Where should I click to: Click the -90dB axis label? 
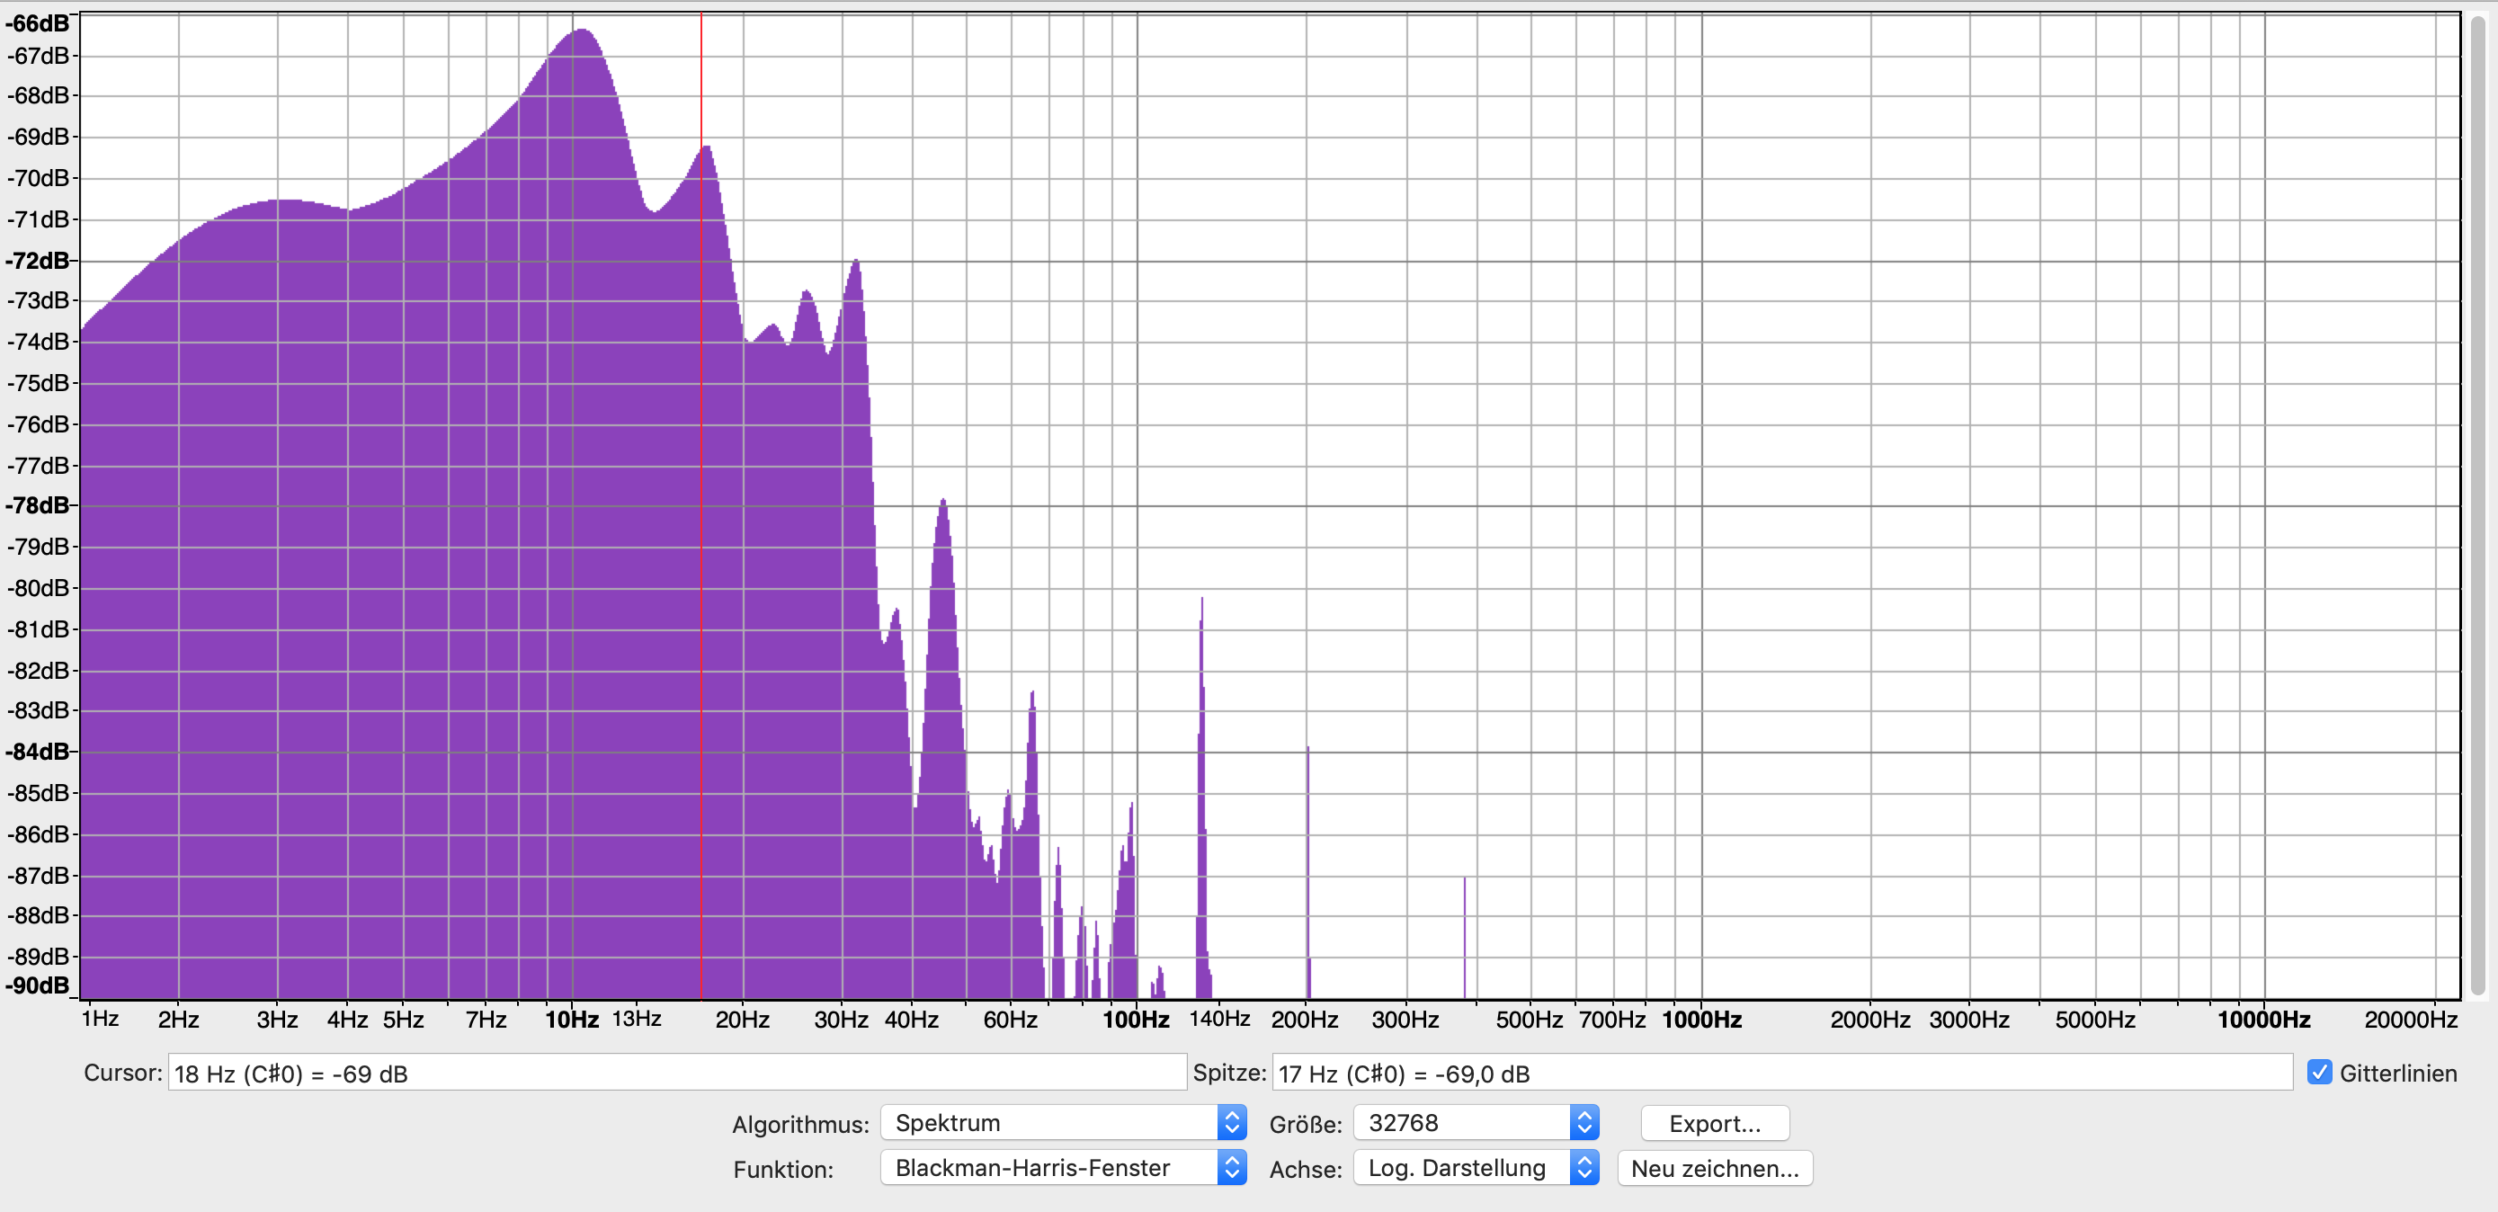coord(37,985)
